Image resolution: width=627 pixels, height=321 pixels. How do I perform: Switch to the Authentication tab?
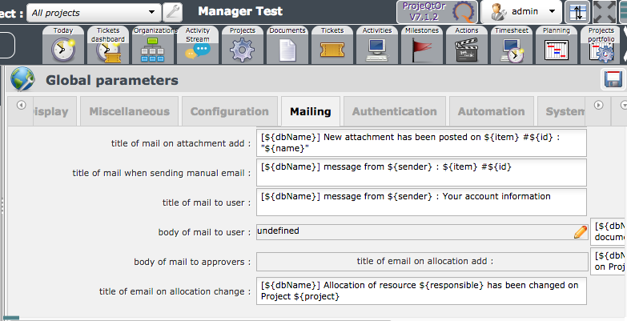click(x=394, y=111)
